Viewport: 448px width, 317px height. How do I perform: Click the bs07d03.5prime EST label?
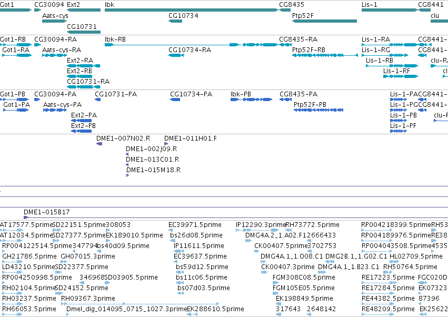coord(203,288)
